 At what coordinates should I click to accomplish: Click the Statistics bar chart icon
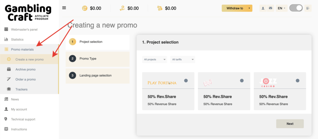pos(6,39)
